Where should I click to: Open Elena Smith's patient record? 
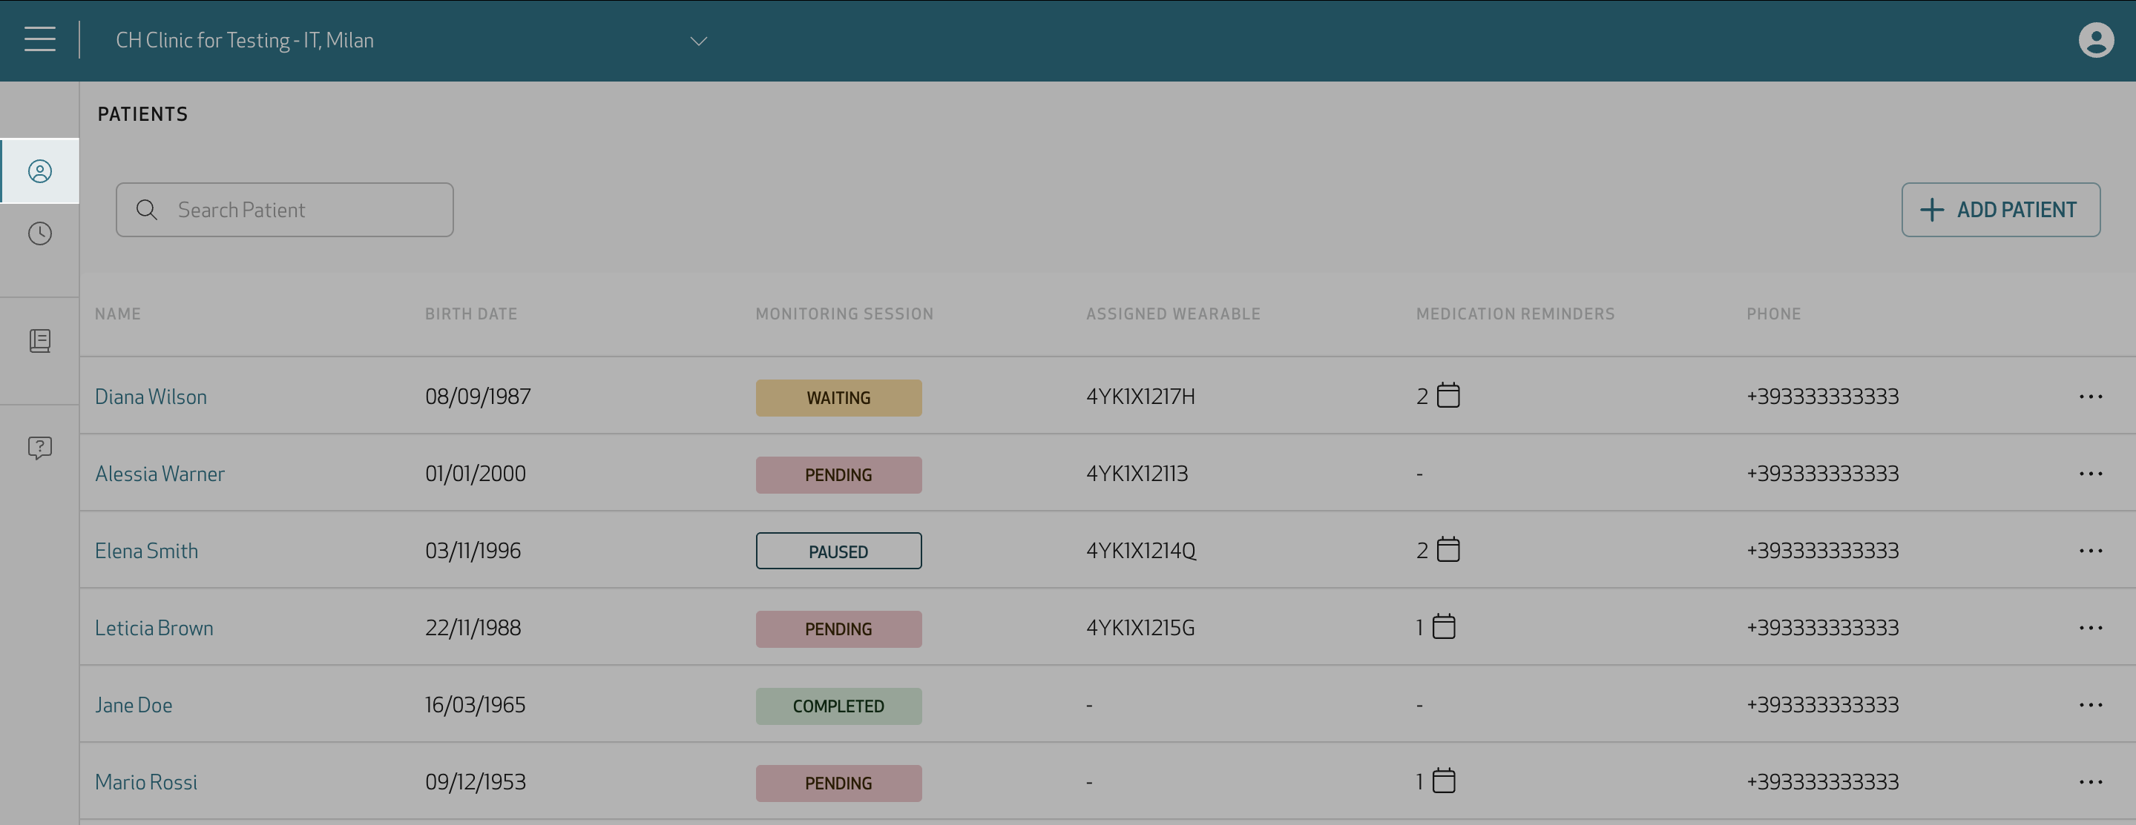[146, 551]
